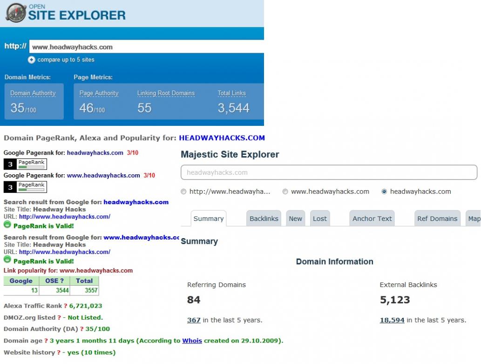This screenshot has width=481, height=364.
Task: Click headwayhacks.com in first Search result line
Action: (x=136, y=202)
